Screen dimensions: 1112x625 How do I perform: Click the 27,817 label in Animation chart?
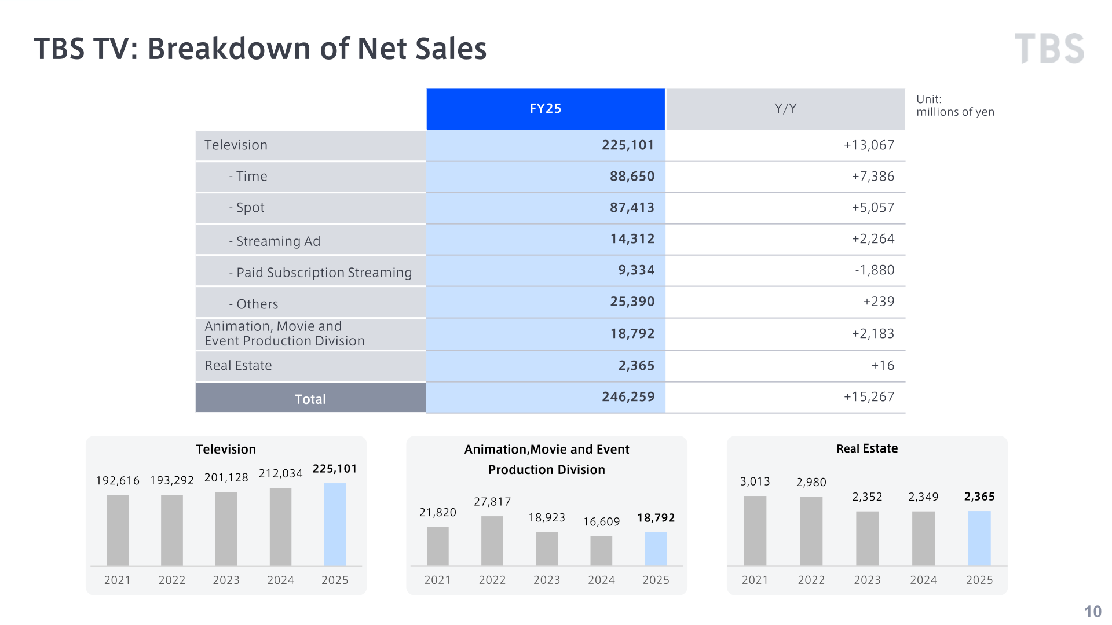[492, 502]
